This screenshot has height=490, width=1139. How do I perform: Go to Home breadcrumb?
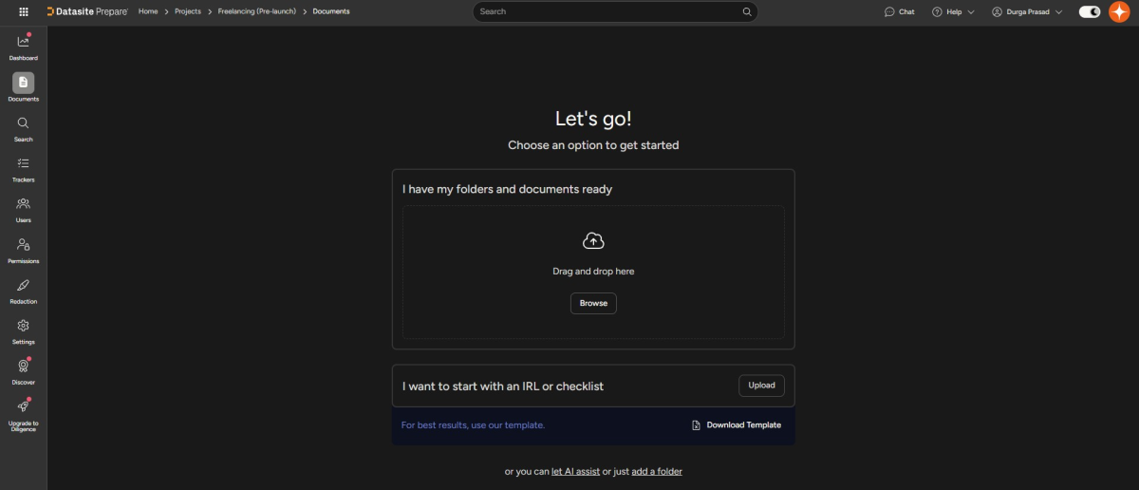click(x=147, y=11)
